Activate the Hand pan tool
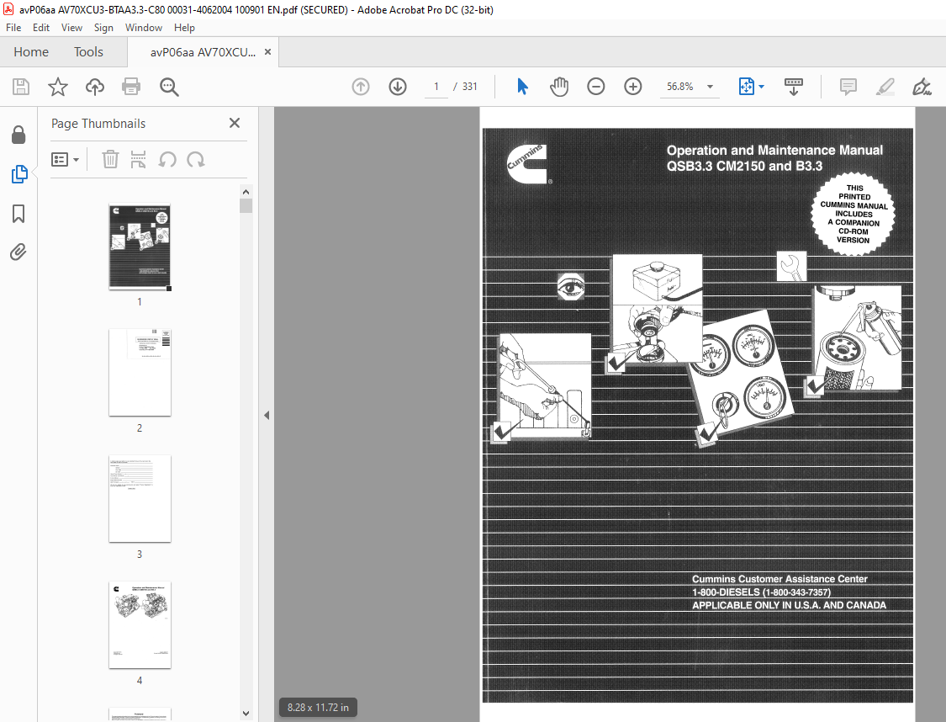The height and width of the screenshot is (722, 946). (x=559, y=87)
